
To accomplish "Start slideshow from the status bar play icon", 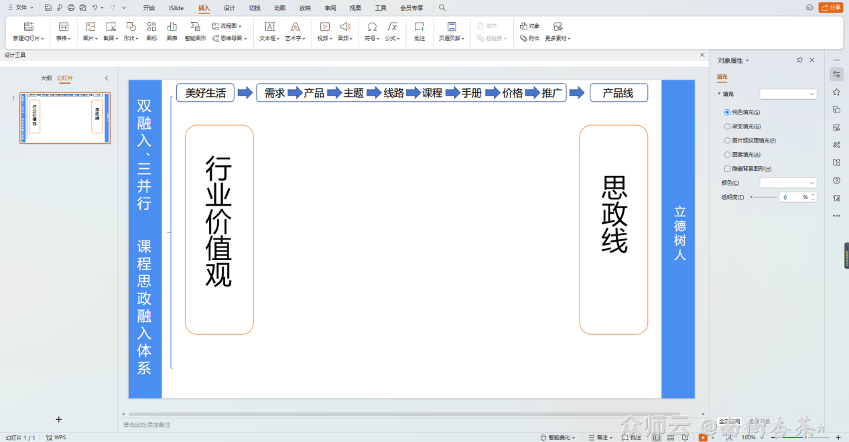I will pos(703,437).
